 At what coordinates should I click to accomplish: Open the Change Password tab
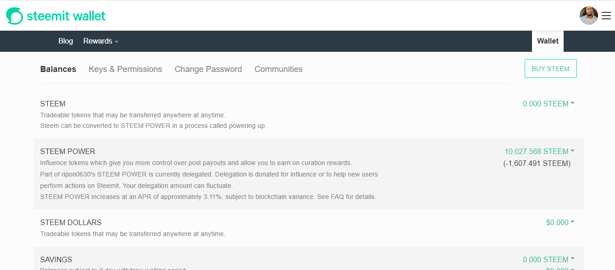point(208,69)
